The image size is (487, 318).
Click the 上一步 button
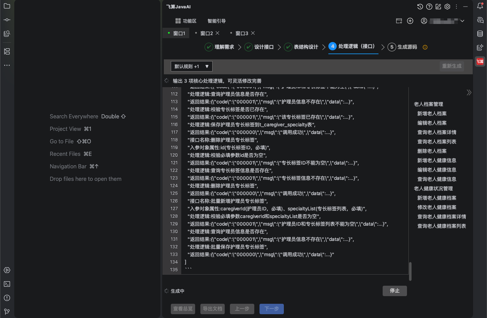(242, 309)
